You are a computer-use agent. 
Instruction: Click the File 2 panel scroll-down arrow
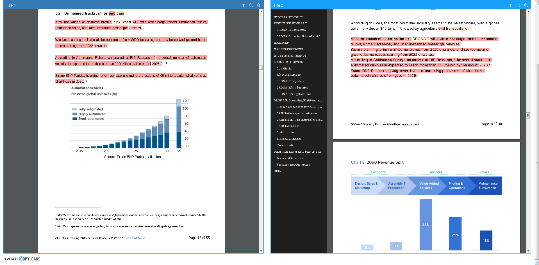pos(528,251)
